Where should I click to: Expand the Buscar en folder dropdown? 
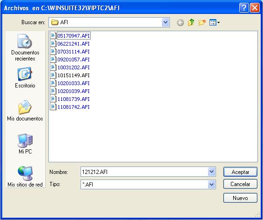pos(165,22)
